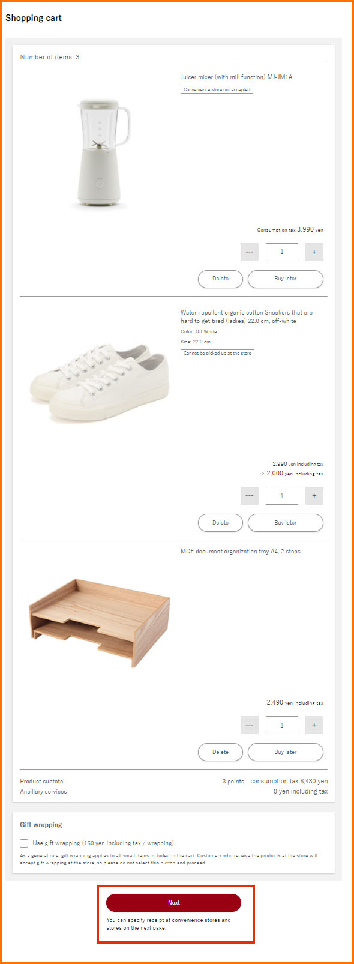Image resolution: width=354 pixels, height=964 pixels.
Task: Open the wooden document tray image
Action: pyautogui.click(x=100, y=623)
